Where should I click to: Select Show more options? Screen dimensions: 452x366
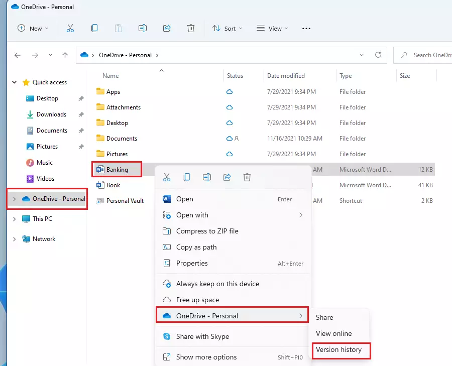(x=233, y=357)
